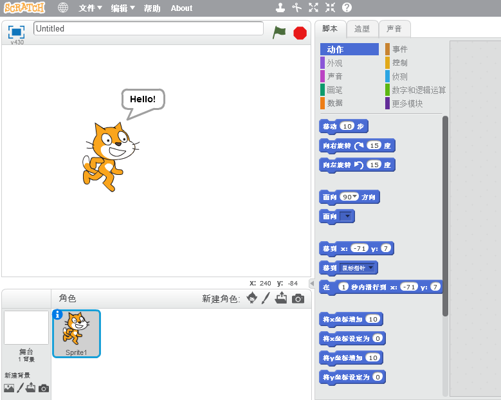Image resolution: width=501 pixels, height=400 pixels.
Task: Click the Scratch logo
Action: (24, 7)
